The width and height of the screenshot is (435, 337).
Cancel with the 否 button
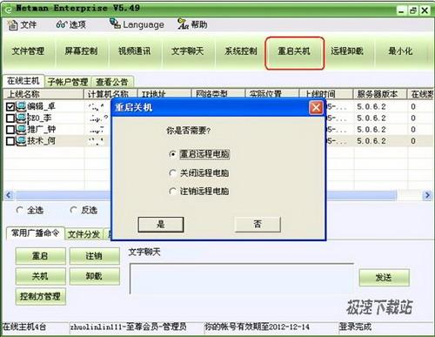point(258,224)
